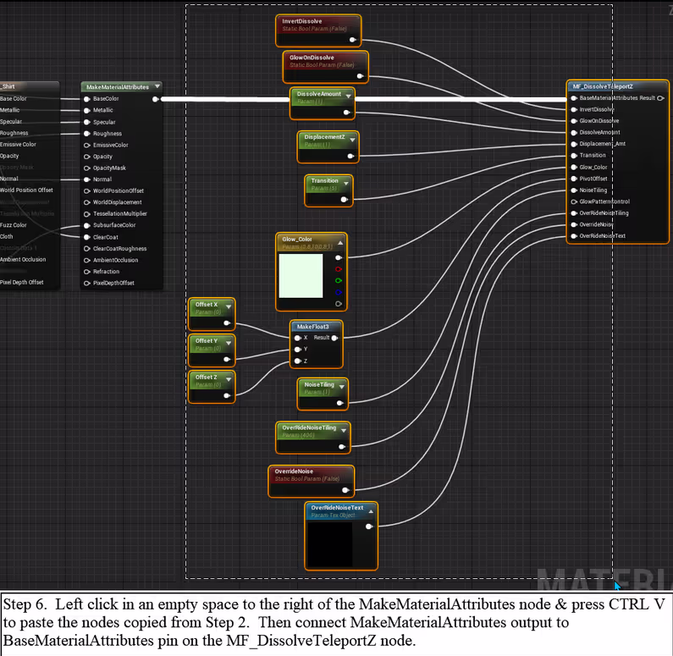Screen dimensions: 673x656
Task: Click the OverRideNoiseText input pin on MF_DissolveTeleportZ
Action: click(x=574, y=236)
